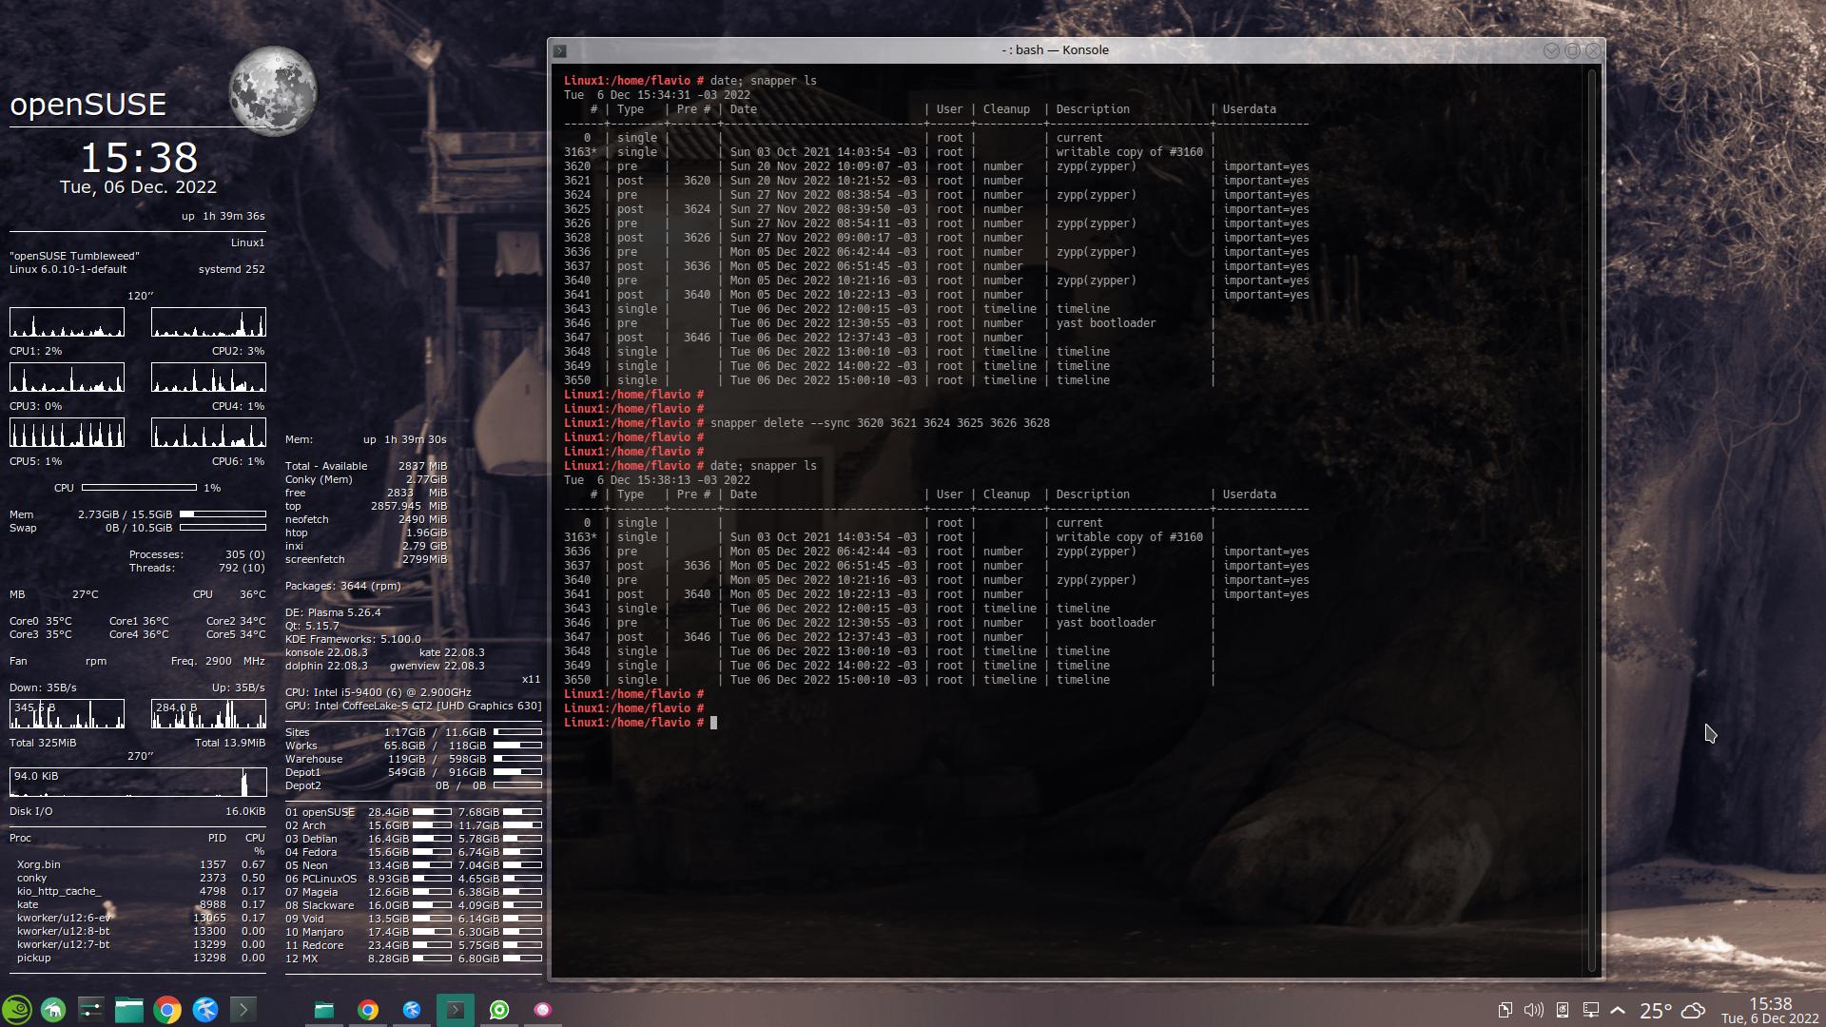Click the Konsole title bar text
The width and height of the screenshot is (1826, 1027).
click(1055, 50)
